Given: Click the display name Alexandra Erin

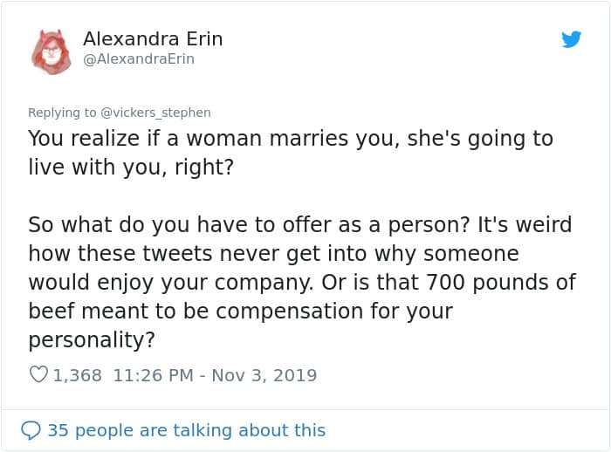Looking at the screenshot, I should (153, 39).
